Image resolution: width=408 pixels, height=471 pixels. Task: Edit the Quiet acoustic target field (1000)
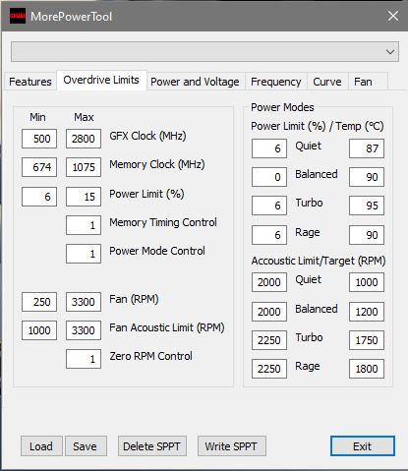tap(367, 282)
